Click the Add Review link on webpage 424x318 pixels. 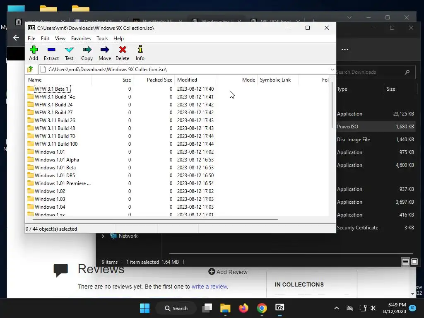(228, 272)
